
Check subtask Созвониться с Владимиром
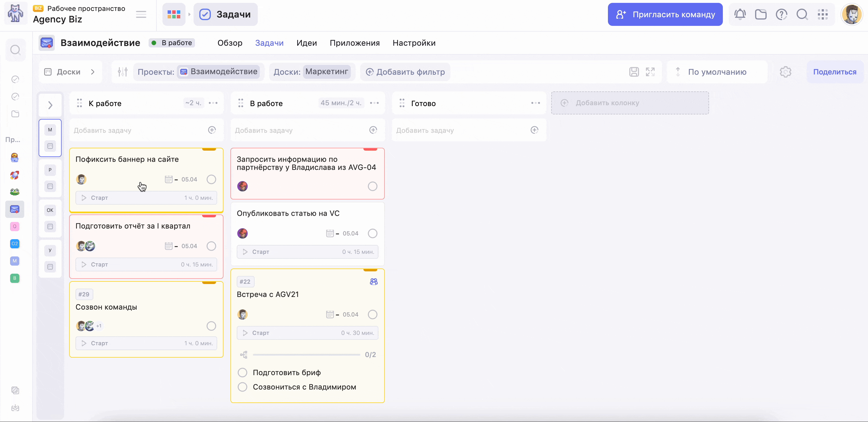(x=242, y=387)
